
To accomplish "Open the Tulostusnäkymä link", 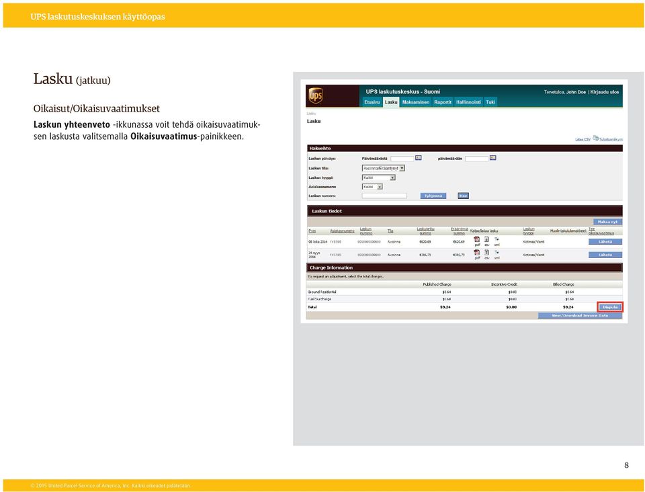I will [611, 139].
